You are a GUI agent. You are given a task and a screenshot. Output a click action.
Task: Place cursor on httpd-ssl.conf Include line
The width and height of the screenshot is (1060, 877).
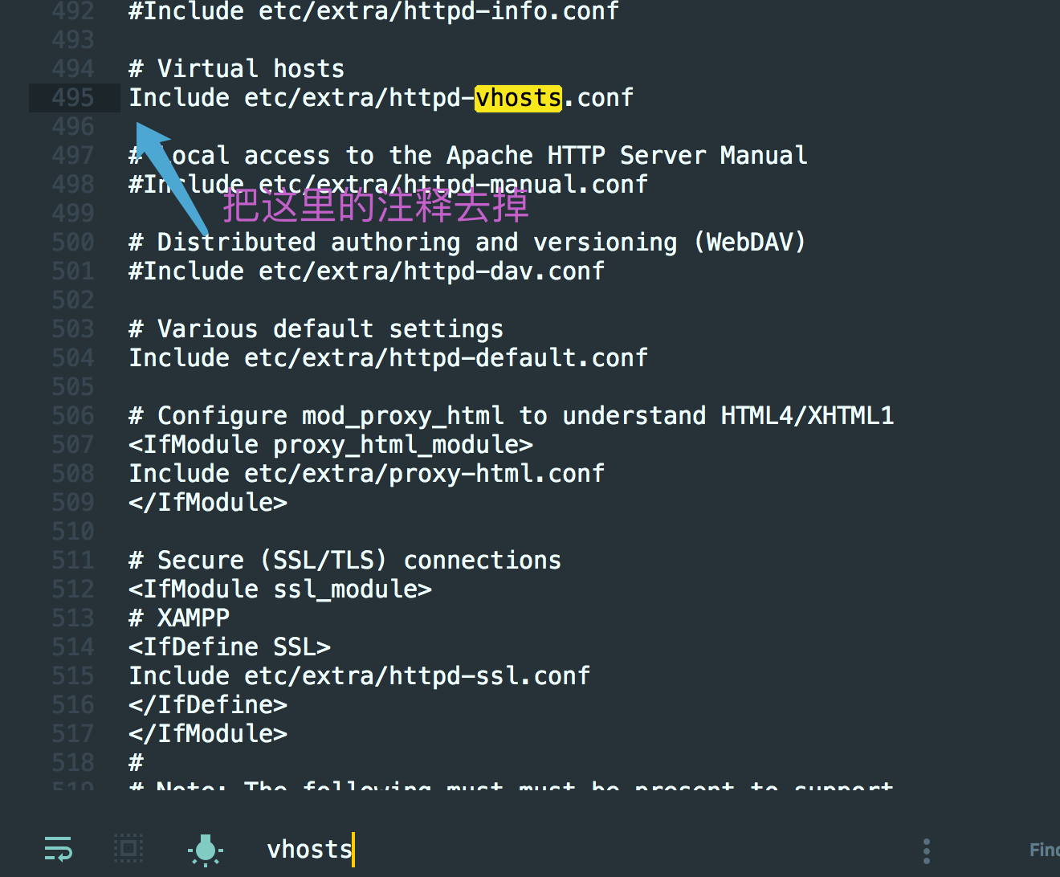[359, 676]
